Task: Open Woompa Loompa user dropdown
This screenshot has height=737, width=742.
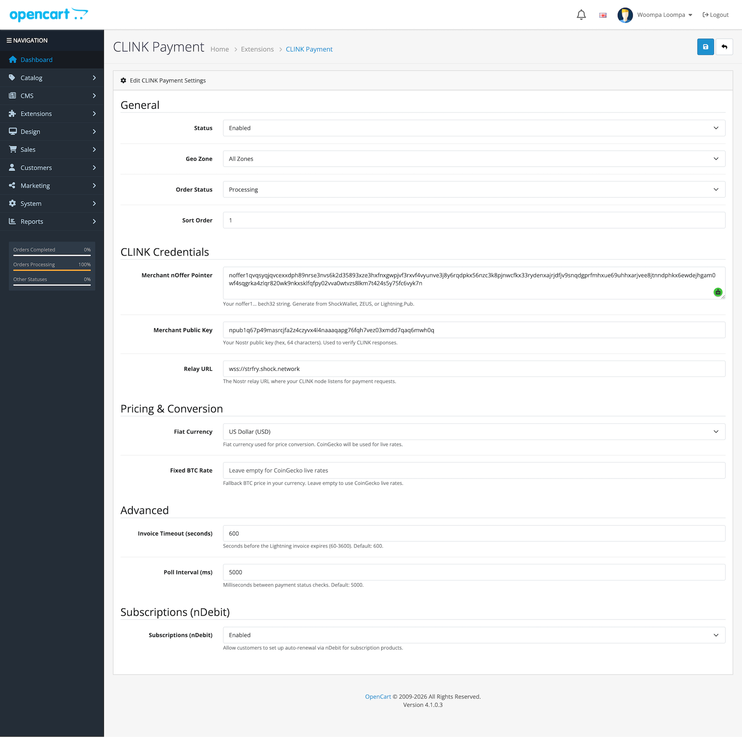Action: (x=665, y=15)
